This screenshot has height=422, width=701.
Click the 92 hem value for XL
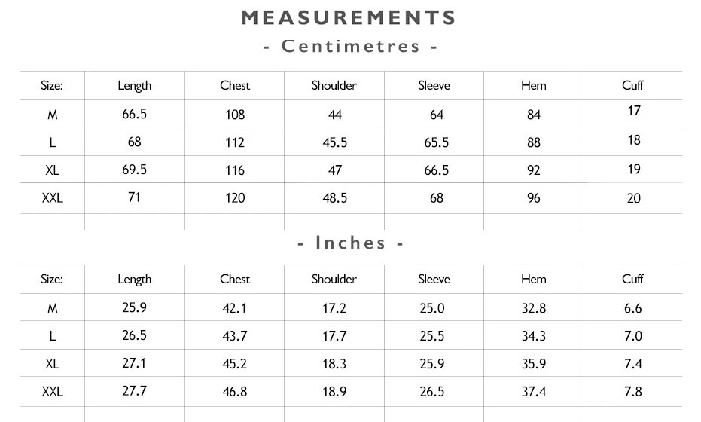(533, 170)
